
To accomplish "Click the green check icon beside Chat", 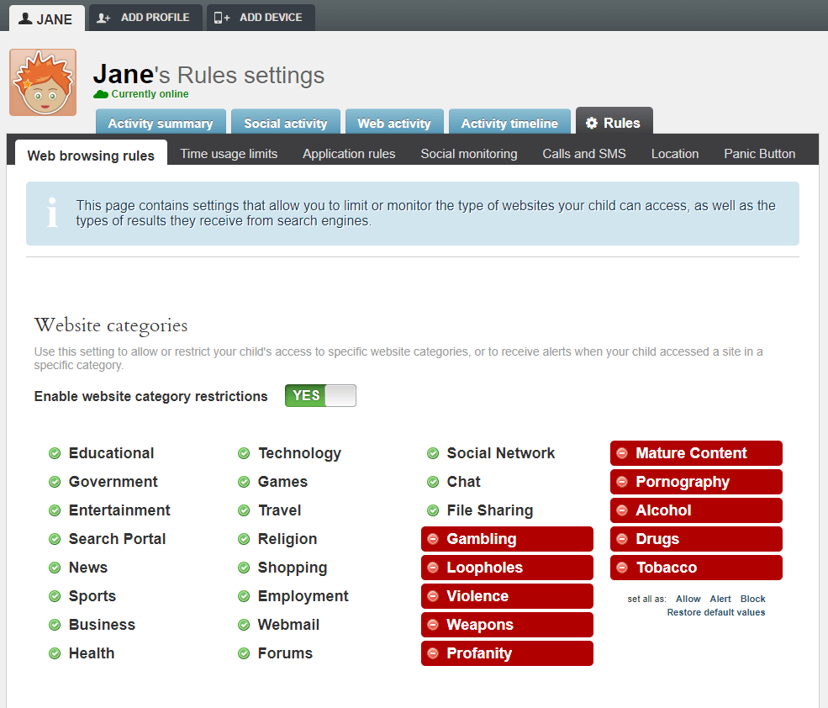I will (433, 482).
